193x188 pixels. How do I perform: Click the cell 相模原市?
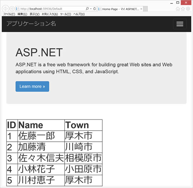(x=83, y=158)
